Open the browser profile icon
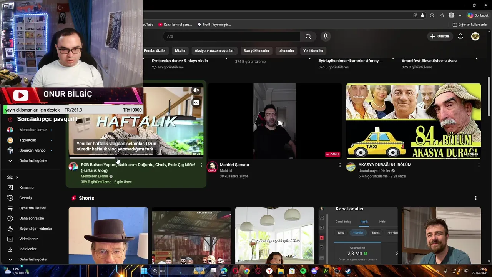Viewport: 492px width, 277px height. 451,15
